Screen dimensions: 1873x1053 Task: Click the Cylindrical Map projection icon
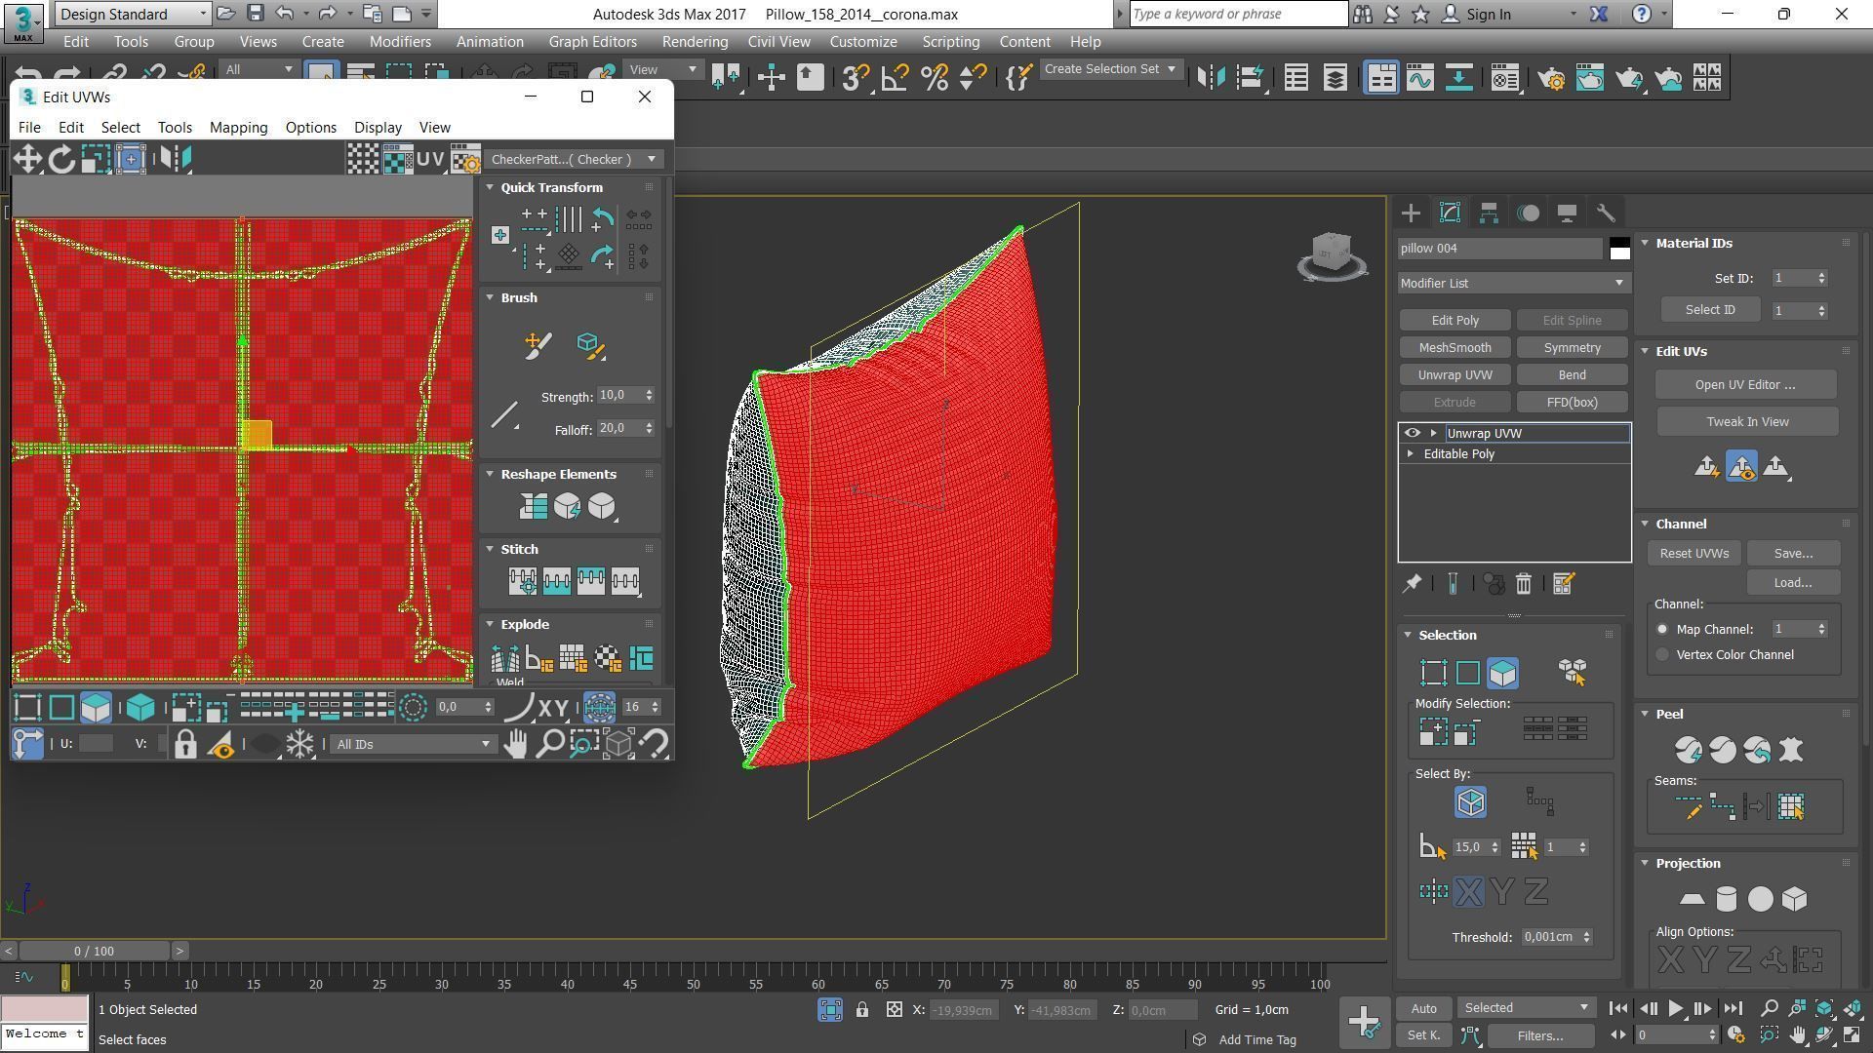click(x=1726, y=899)
